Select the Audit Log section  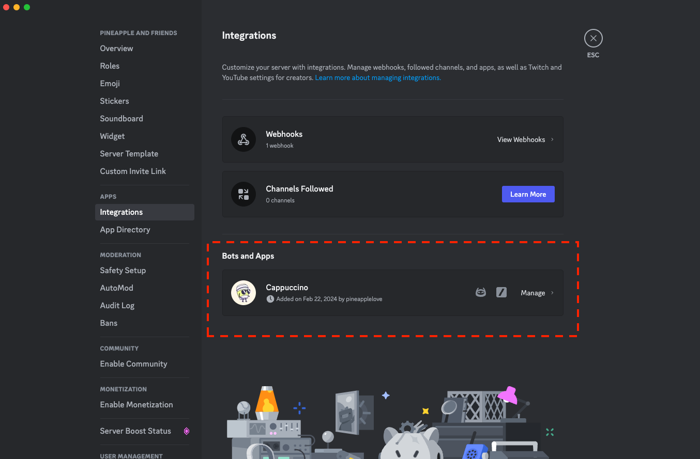(117, 305)
